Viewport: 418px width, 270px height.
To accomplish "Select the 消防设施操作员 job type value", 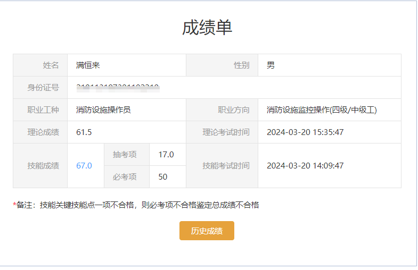I will [x=103, y=110].
